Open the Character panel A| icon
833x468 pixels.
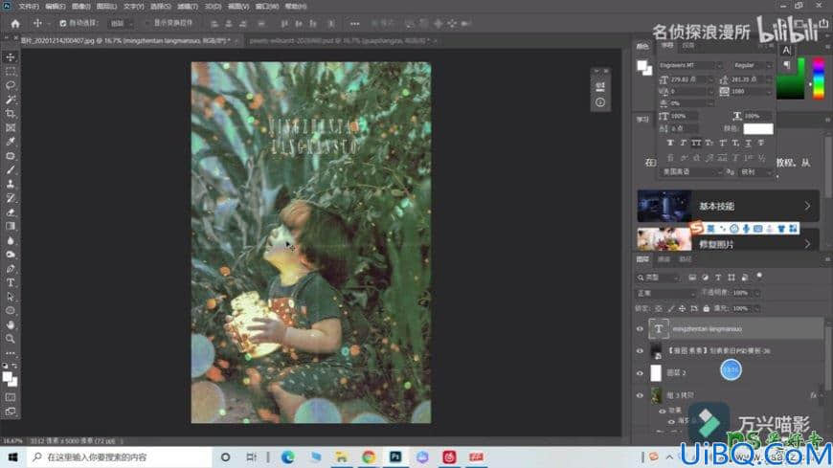(786, 51)
